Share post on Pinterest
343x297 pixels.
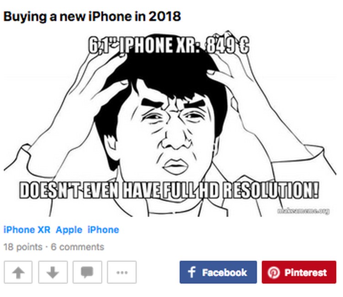pos(299,272)
